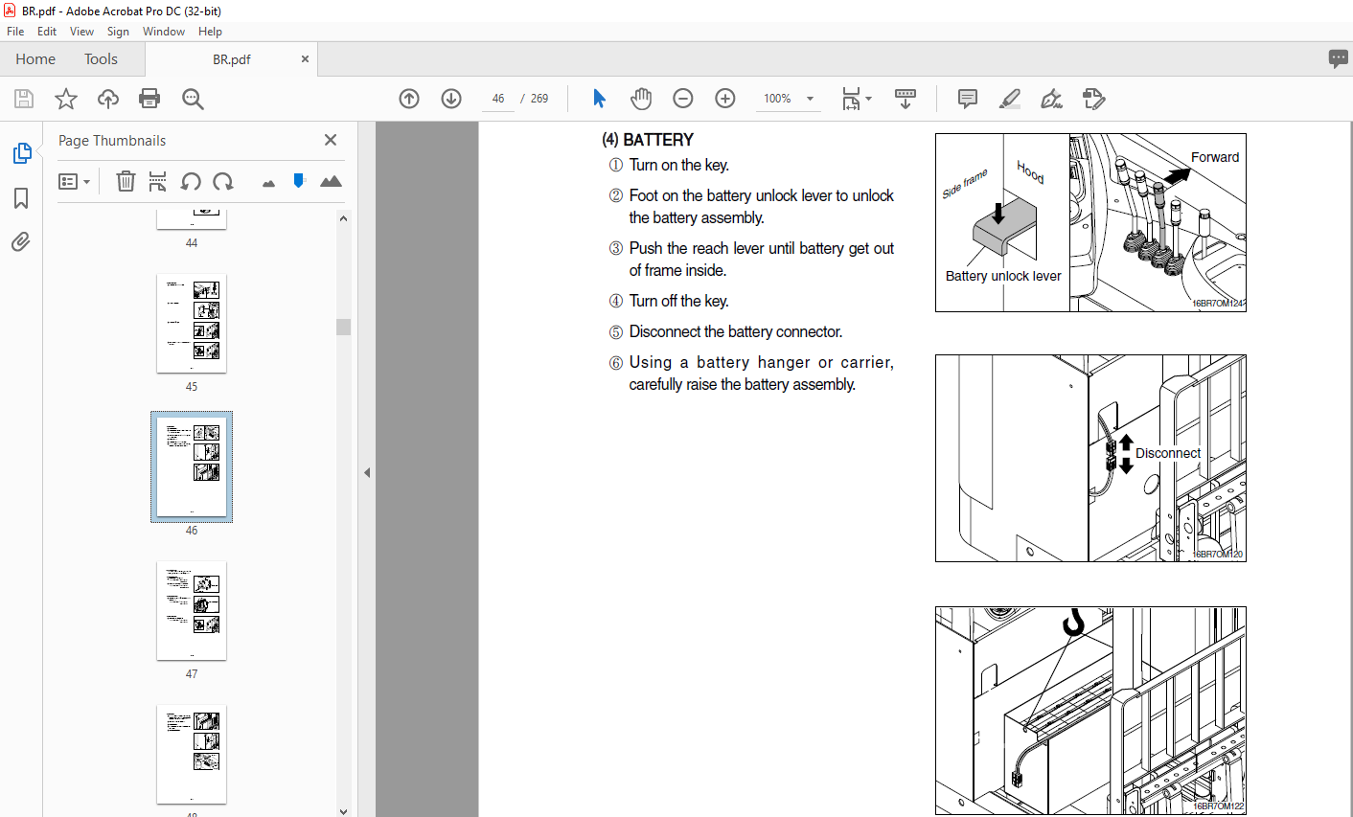This screenshot has width=1353, height=817.
Task: Choose the Hand pan tool
Action: [x=641, y=99]
